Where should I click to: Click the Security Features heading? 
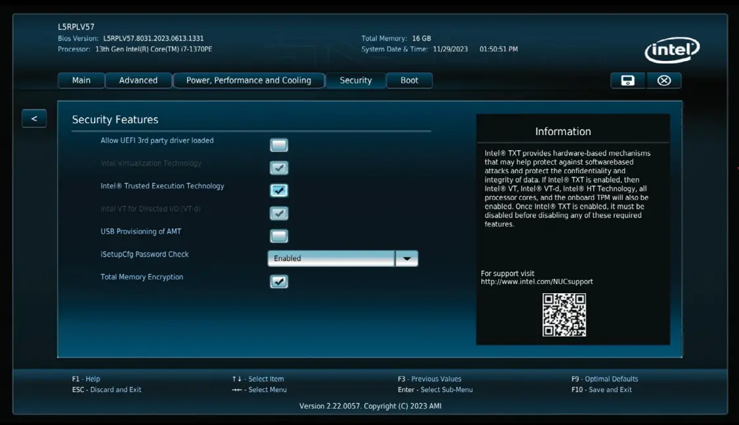click(x=115, y=119)
